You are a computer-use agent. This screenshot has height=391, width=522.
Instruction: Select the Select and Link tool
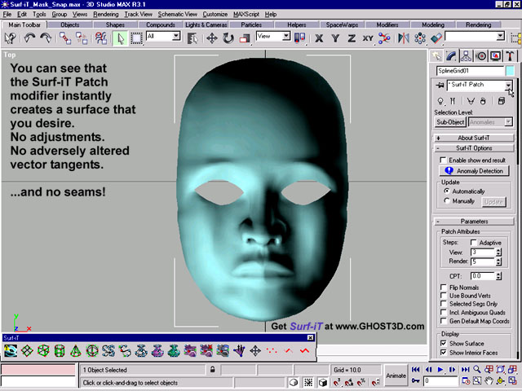[x=65, y=38]
